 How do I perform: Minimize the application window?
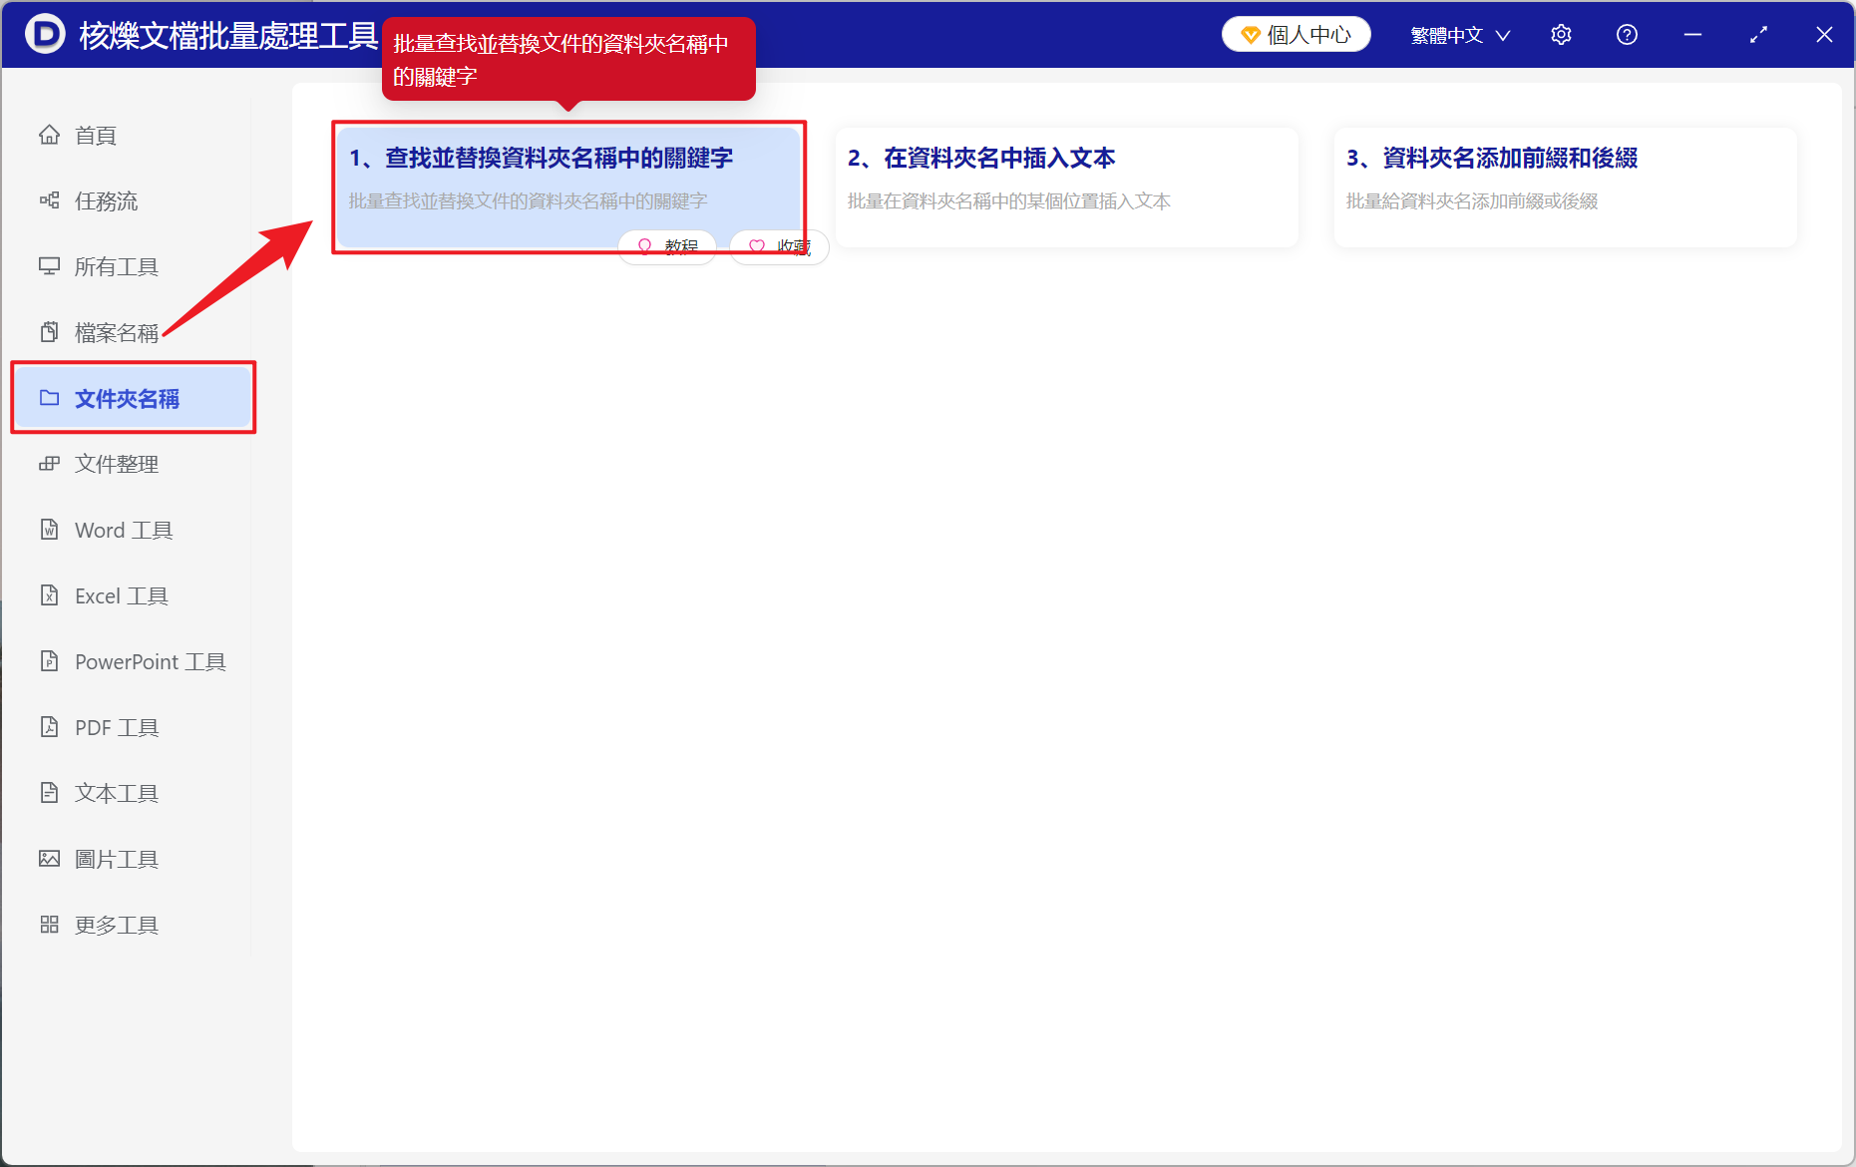pyautogui.click(x=1692, y=35)
